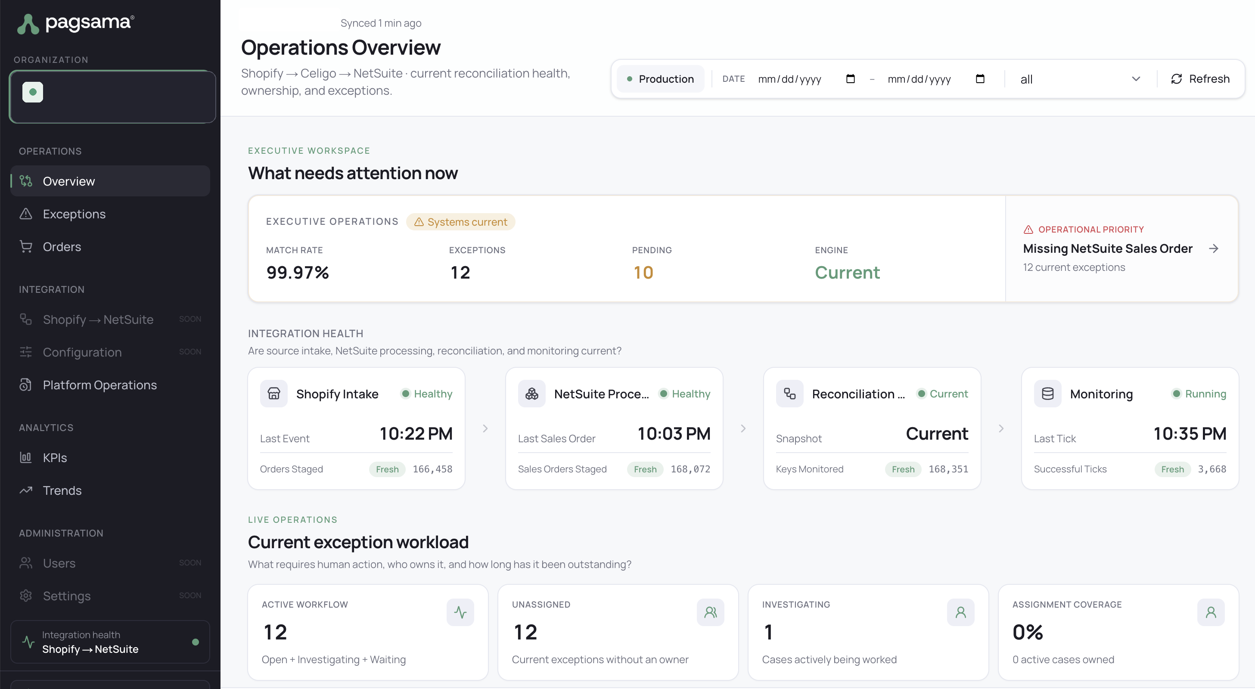The height and width of the screenshot is (689, 1255).
Task: Click the Users people icon
Action: 26,563
